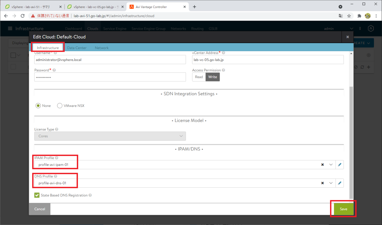Show help for License Type
Viewport: 382px width, 225px height.
pos(57,130)
